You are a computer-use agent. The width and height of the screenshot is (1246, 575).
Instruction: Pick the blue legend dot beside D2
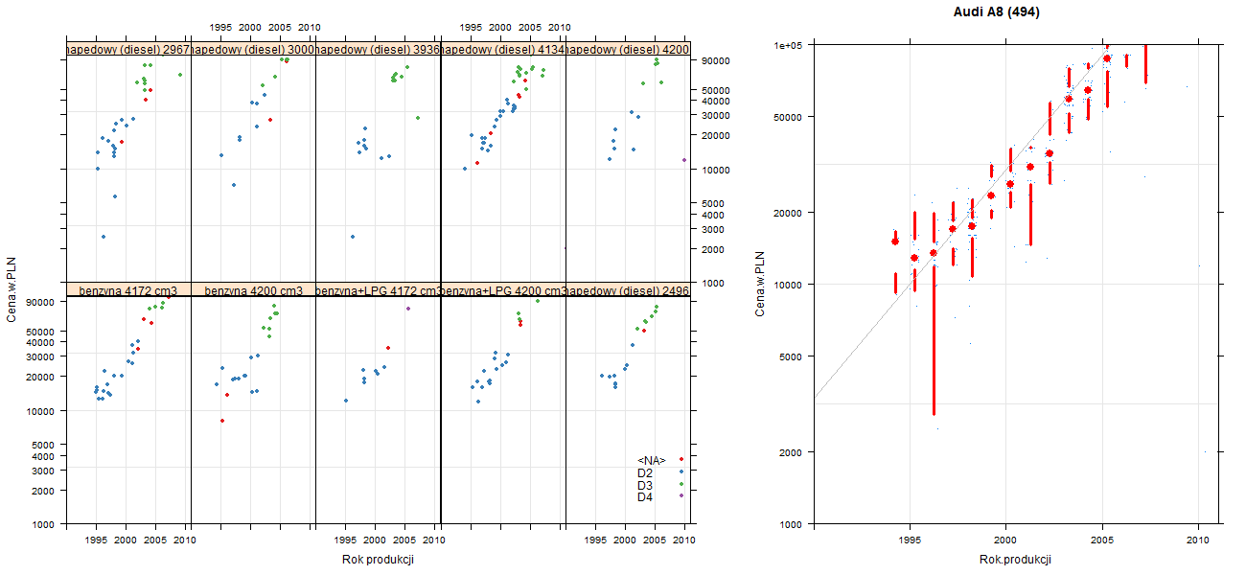(x=681, y=472)
